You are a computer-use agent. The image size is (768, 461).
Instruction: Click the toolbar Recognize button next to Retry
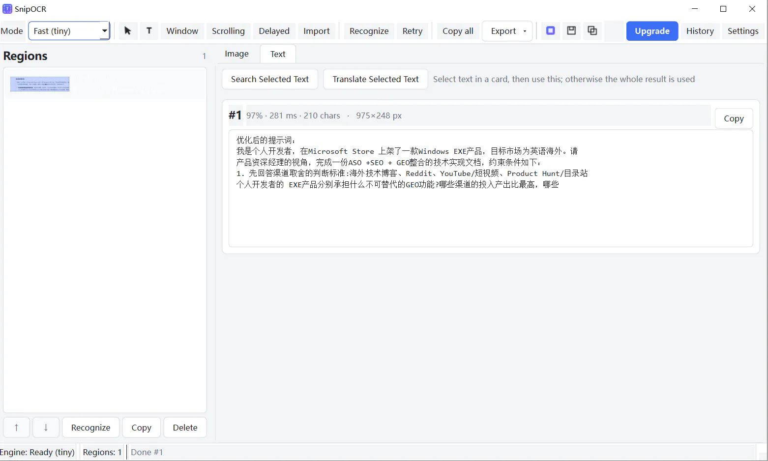point(369,31)
